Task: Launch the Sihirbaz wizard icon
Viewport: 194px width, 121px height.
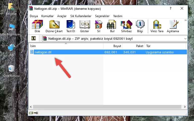Action: coord(126,24)
